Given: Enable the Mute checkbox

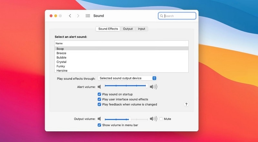Looking at the screenshot, I should (x=161, y=119).
